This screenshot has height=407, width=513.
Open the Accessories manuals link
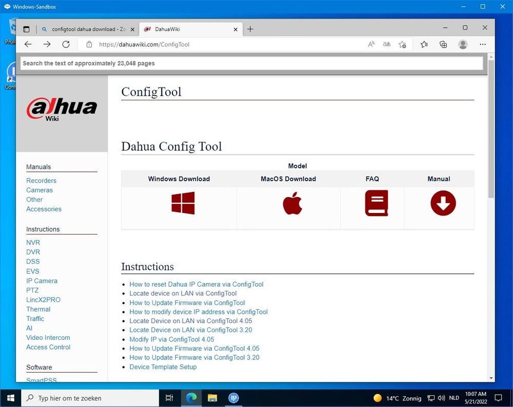point(44,209)
